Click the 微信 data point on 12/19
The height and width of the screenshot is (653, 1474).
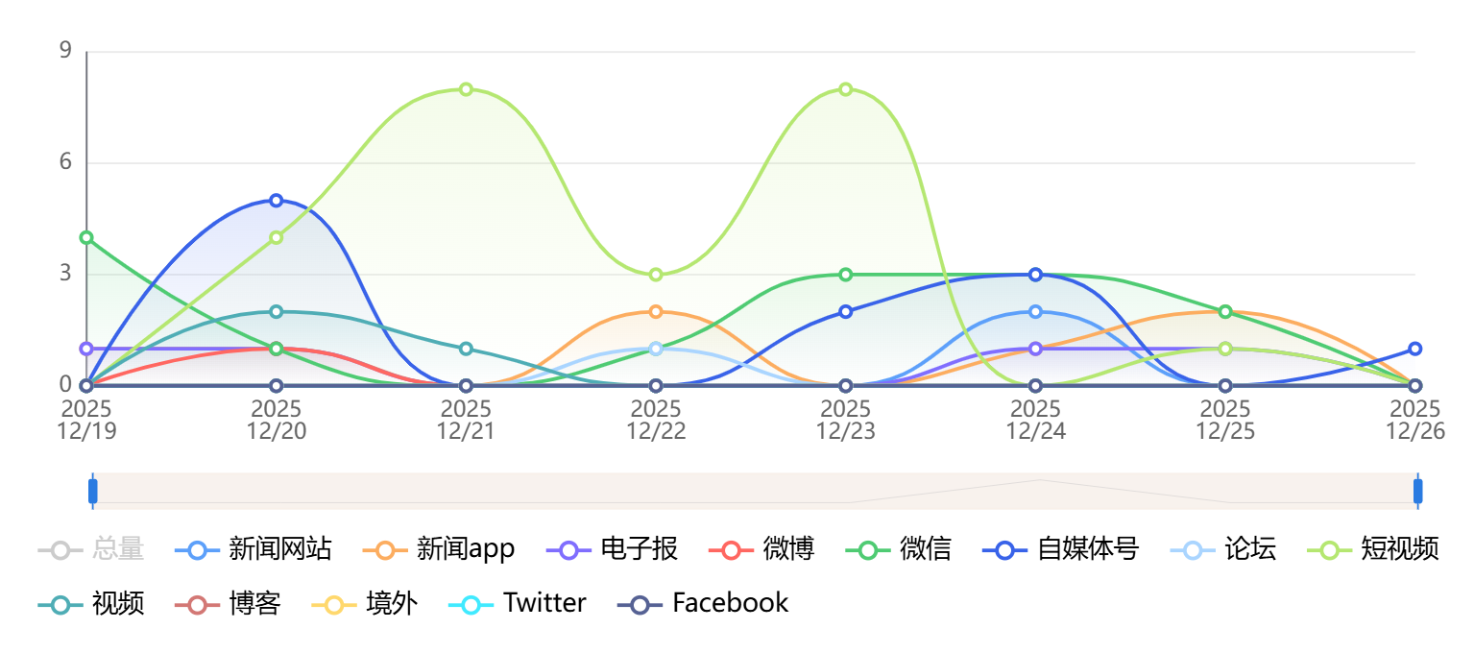tap(86, 237)
